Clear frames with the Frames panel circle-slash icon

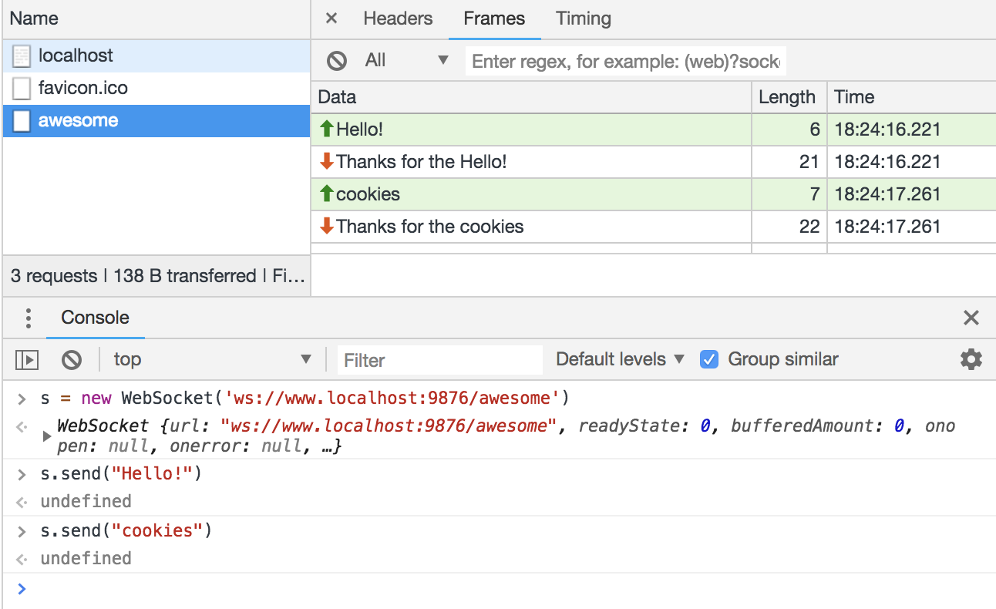[x=336, y=61]
